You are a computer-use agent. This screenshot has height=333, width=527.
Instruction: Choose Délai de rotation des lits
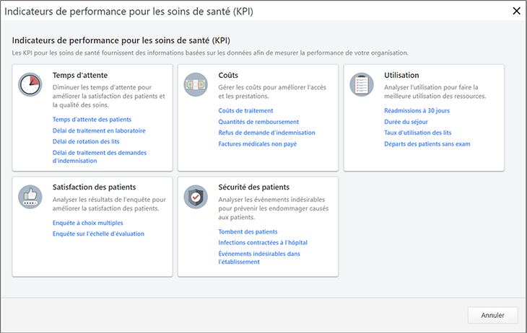86,141
